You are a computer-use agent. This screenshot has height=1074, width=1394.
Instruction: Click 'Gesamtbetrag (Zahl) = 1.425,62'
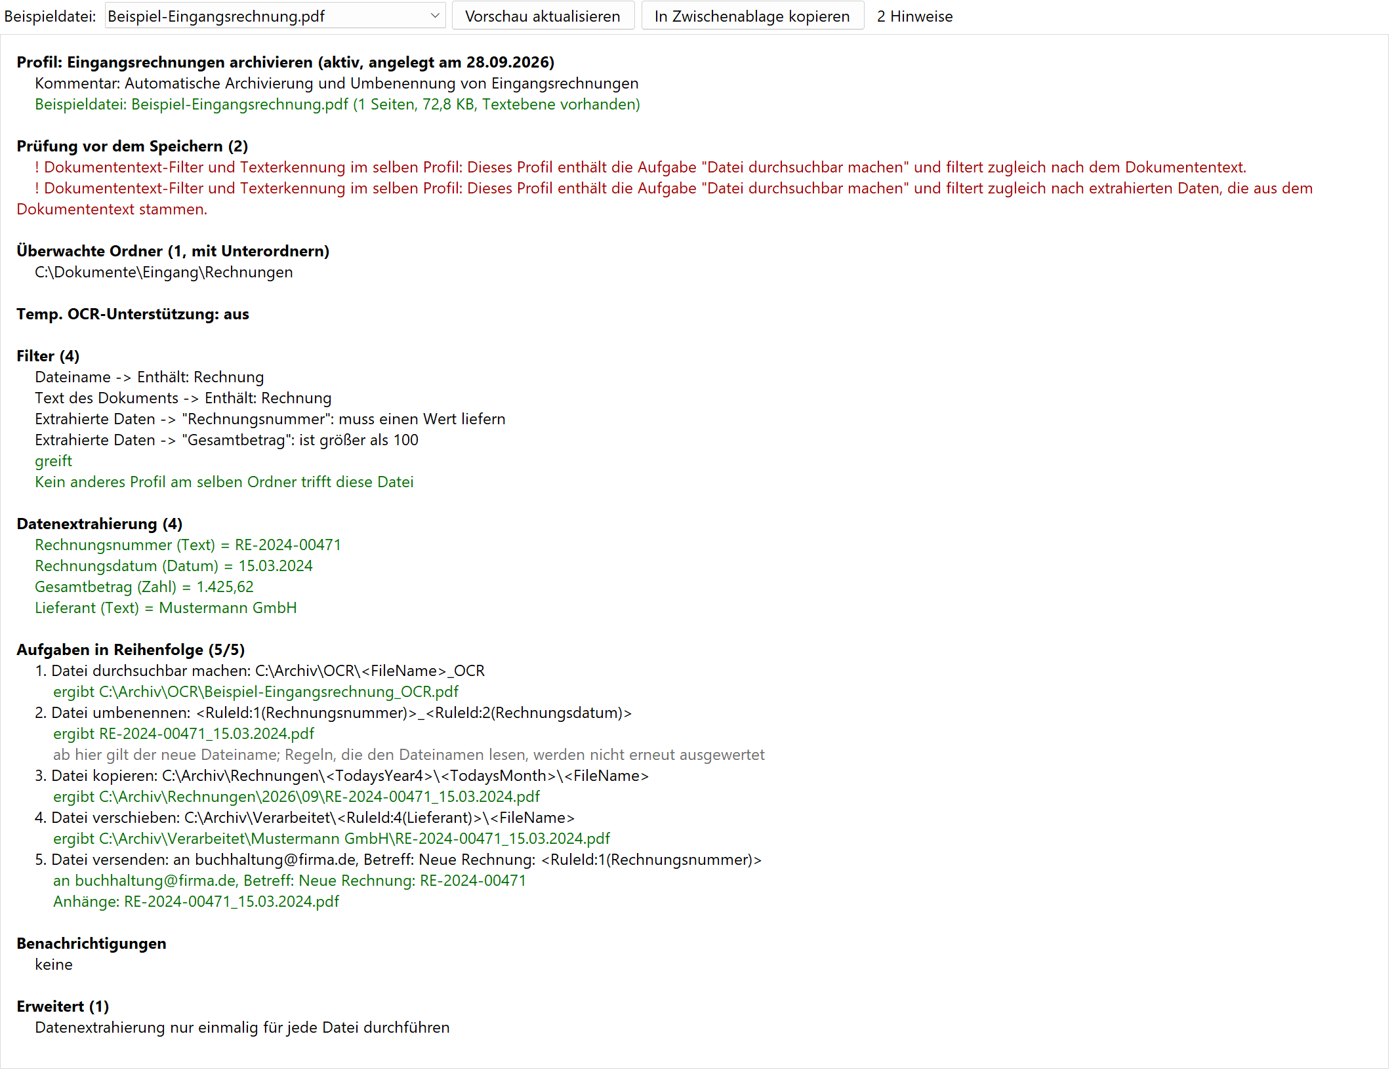coord(144,587)
